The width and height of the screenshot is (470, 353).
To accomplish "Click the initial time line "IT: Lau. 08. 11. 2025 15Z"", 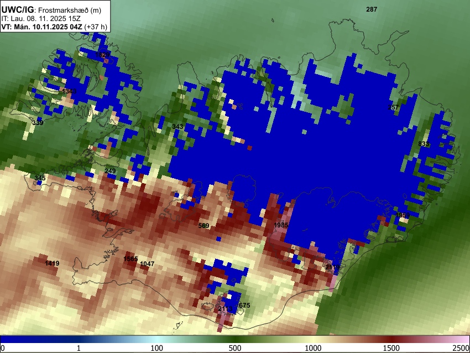I will tap(41, 19).
